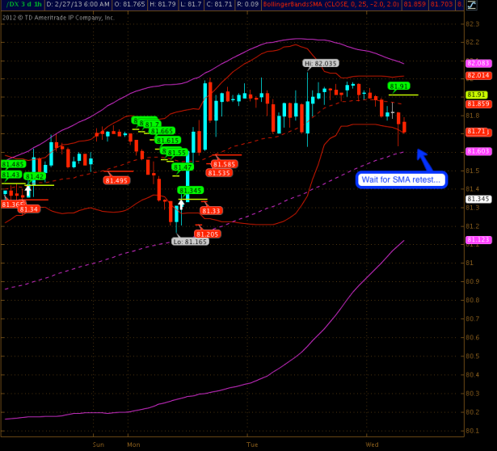Click the chart mode icon in top-right corner
Image resolution: width=497 pixels, height=451 pixels.
tap(484, 5)
